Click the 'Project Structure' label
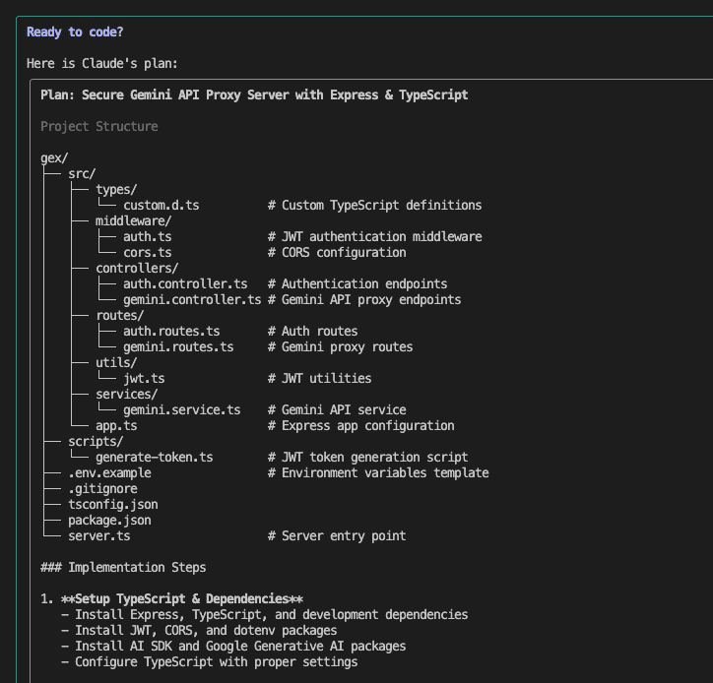713x683 pixels. [x=99, y=126]
